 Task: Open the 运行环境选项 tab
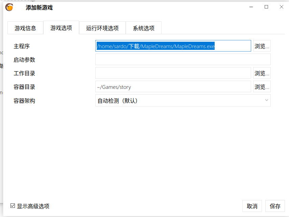(102, 28)
